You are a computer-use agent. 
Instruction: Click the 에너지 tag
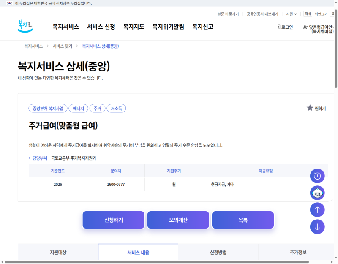[x=79, y=108]
